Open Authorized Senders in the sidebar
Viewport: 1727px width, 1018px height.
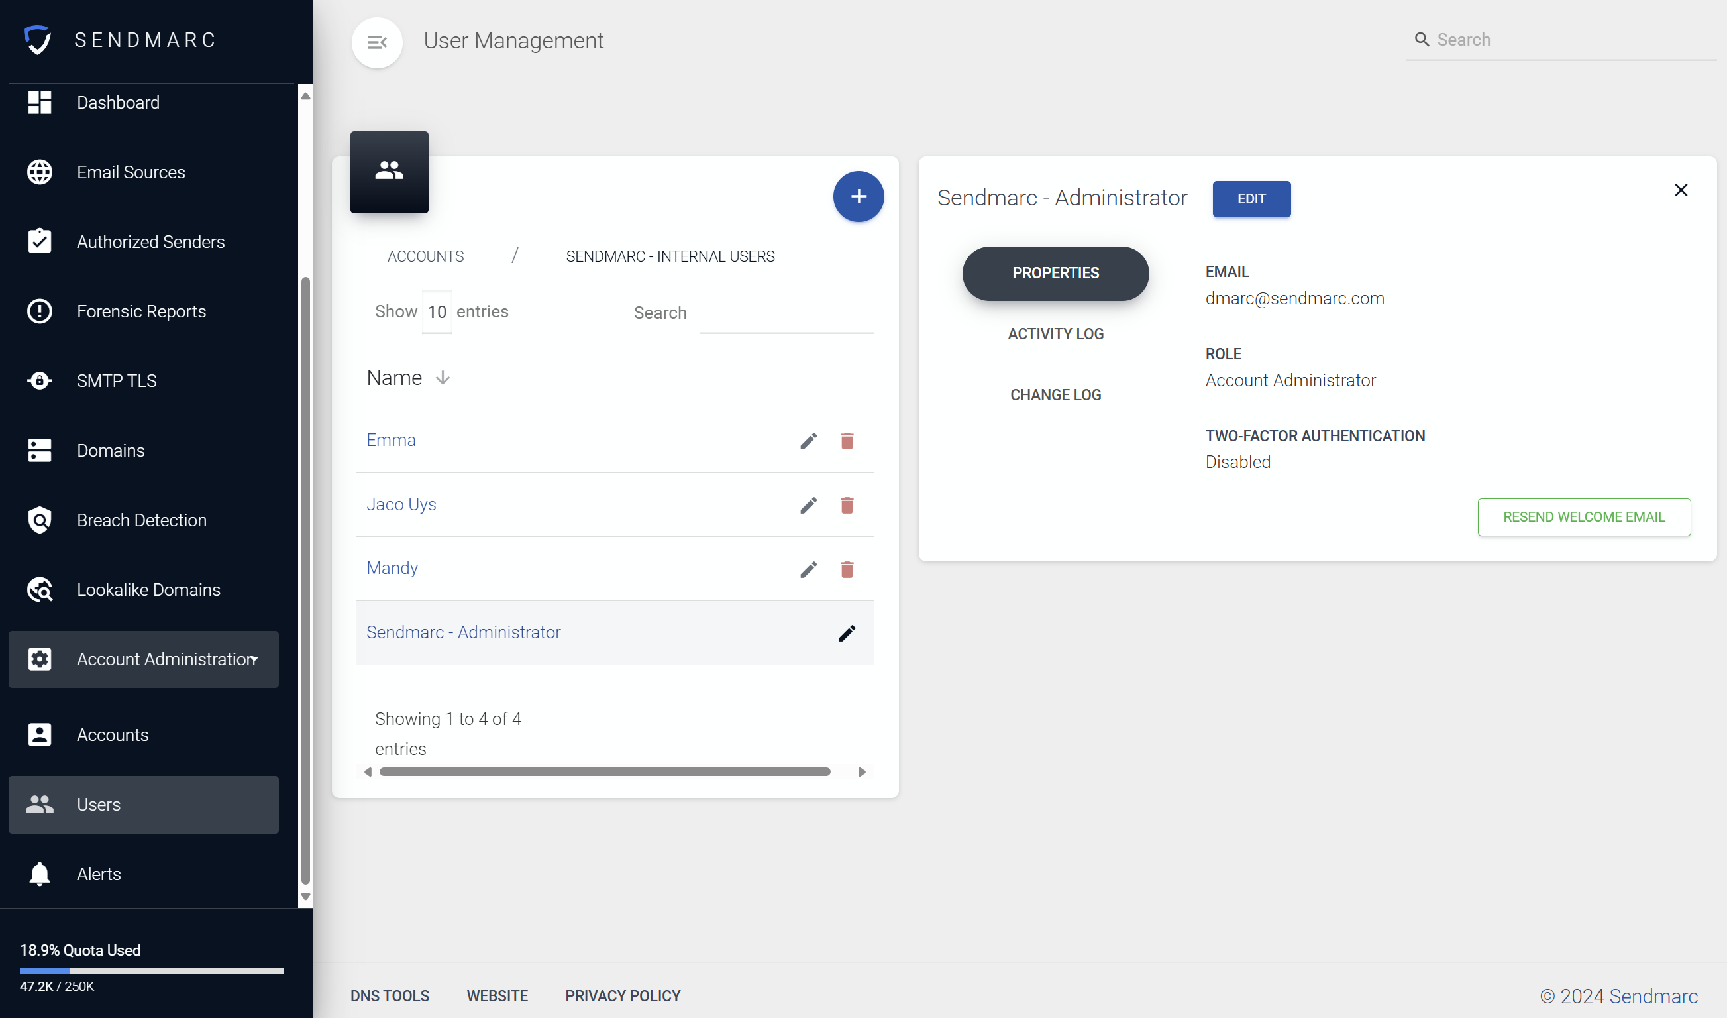click(151, 241)
